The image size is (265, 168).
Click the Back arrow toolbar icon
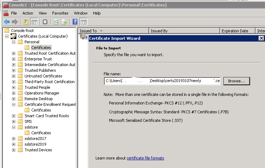7,22
